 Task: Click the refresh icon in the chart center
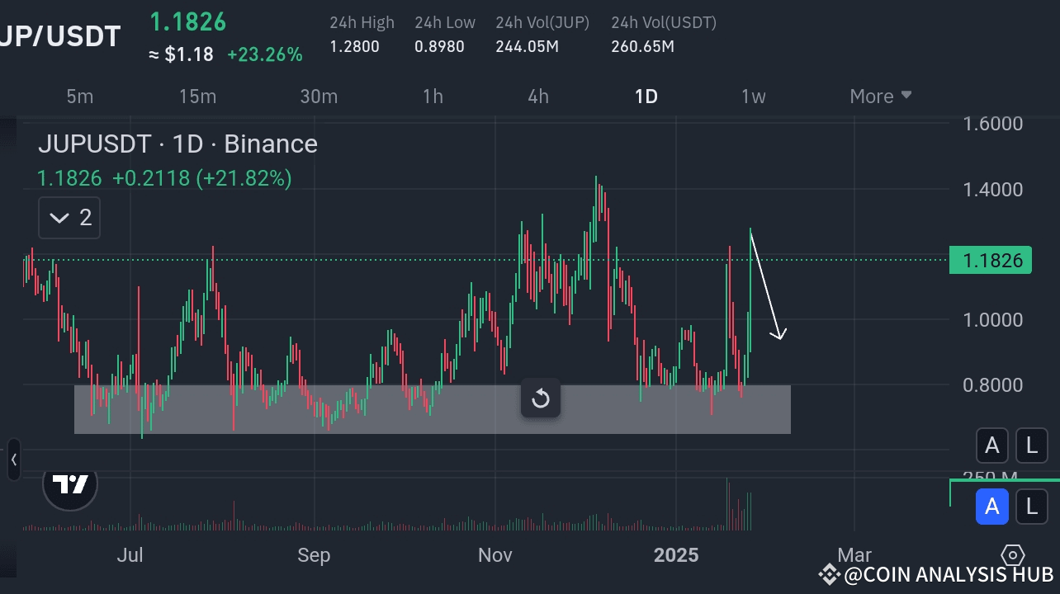coord(541,398)
